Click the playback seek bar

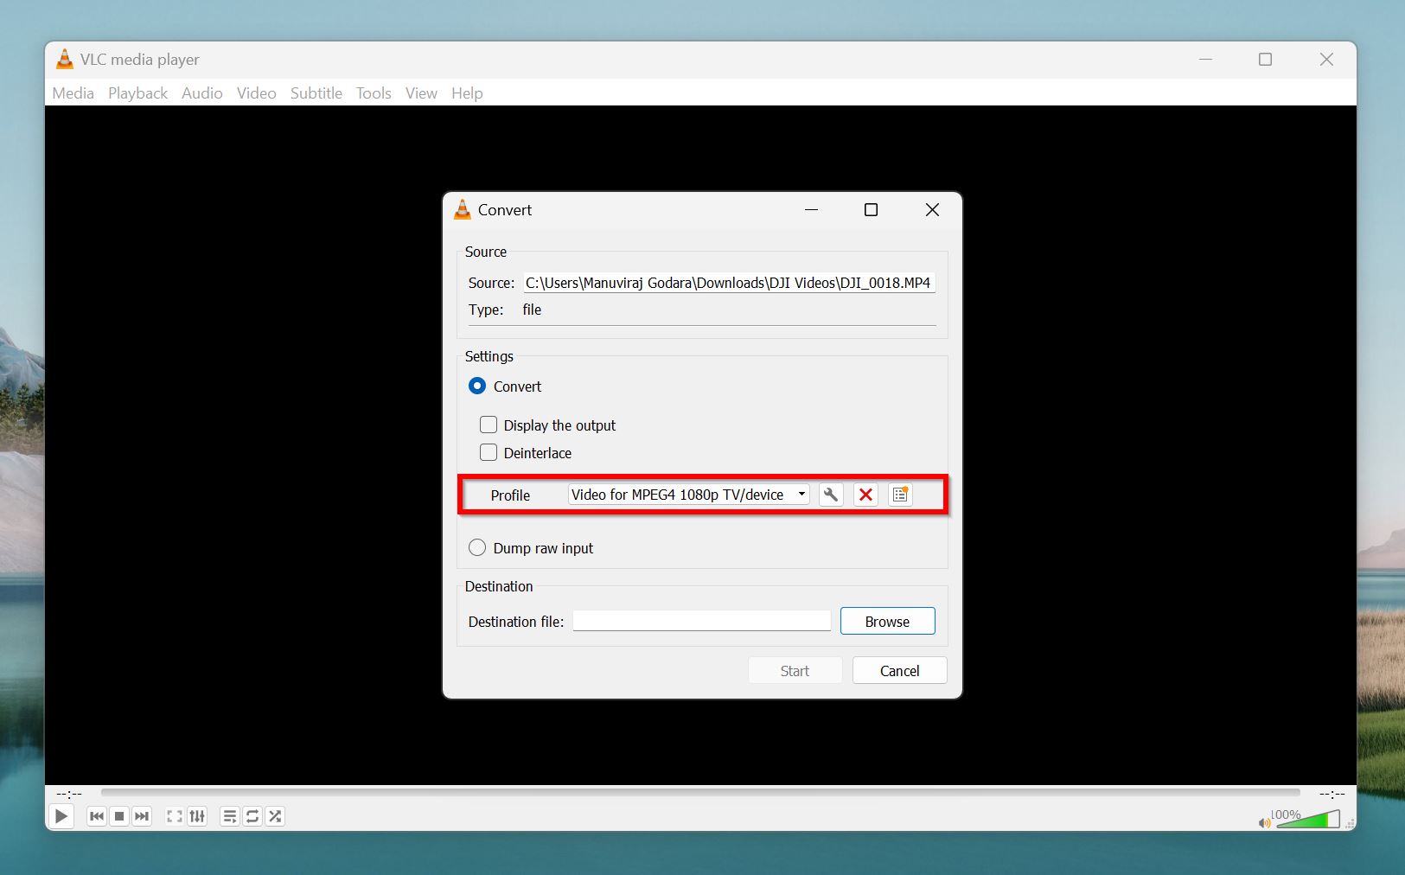pos(700,792)
